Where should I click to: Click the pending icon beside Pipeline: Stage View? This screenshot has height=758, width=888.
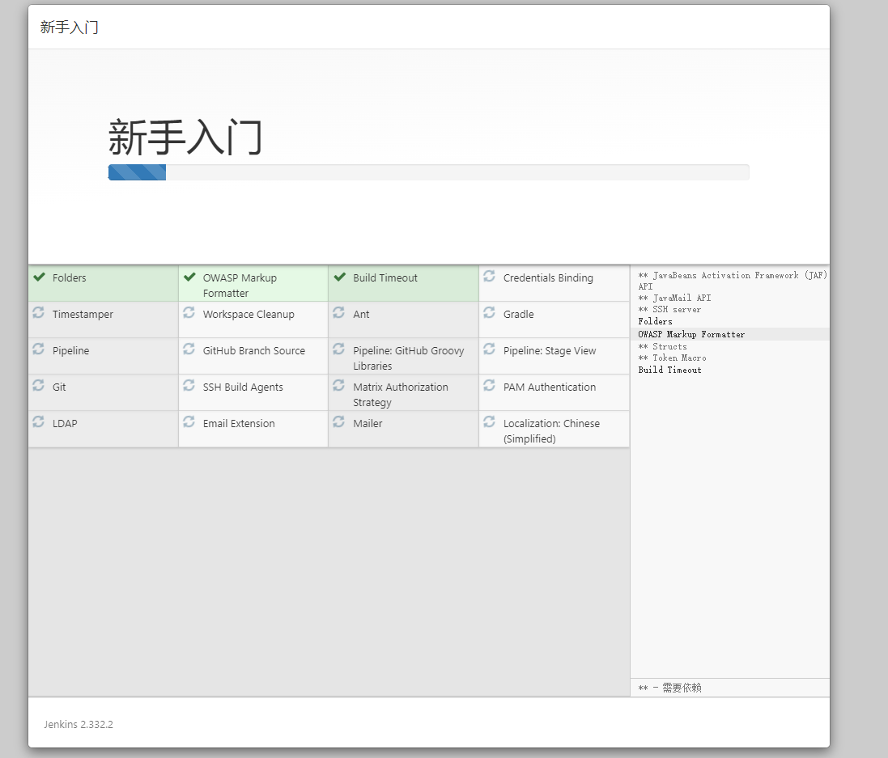(489, 349)
